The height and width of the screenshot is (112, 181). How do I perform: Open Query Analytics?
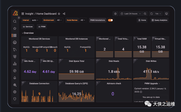159,20
